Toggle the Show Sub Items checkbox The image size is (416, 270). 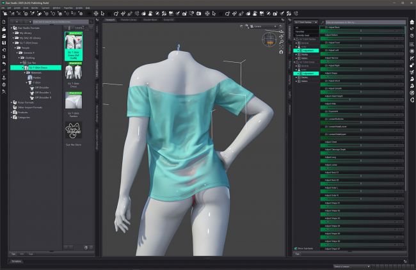(296, 248)
